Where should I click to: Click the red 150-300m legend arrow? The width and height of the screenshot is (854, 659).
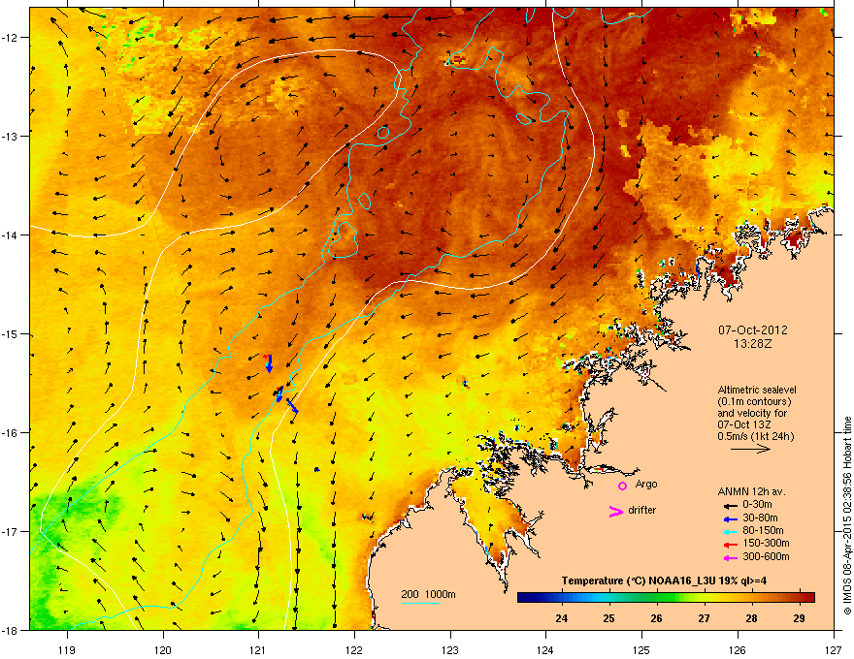coord(730,545)
